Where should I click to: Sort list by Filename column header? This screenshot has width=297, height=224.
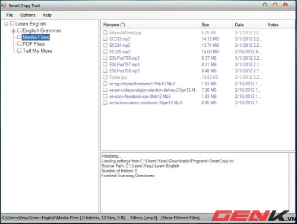(x=150, y=25)
